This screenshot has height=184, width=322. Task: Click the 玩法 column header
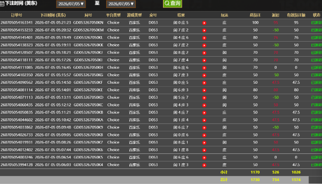[224, 15]
